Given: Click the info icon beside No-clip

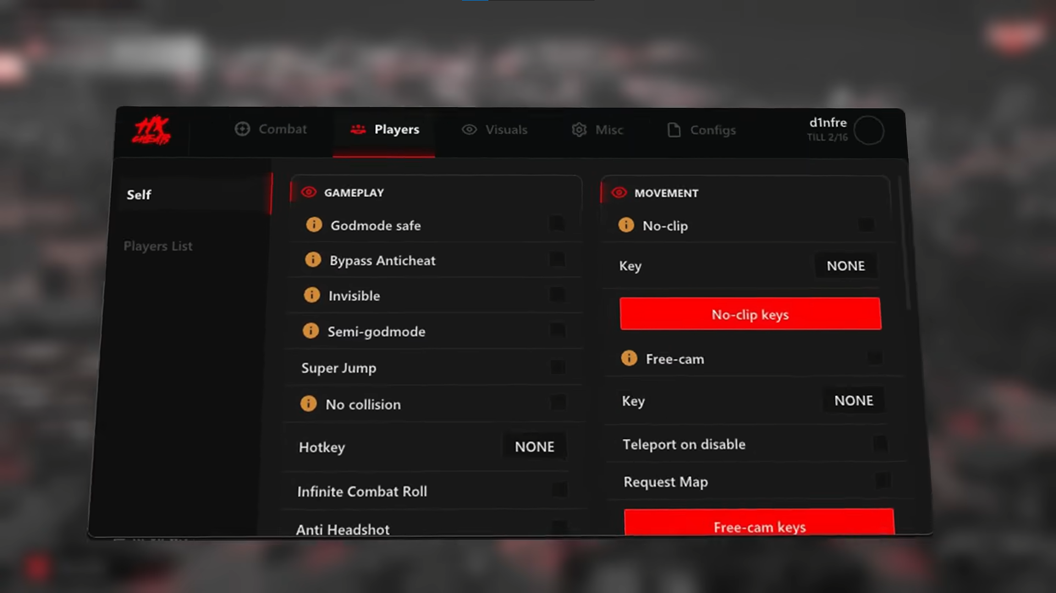Looking at the screenshot, I should point(626,225).
